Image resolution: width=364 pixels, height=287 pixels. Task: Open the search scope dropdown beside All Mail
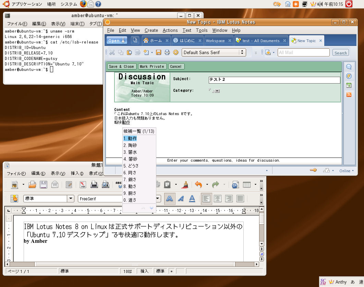[x=274, y=53]
